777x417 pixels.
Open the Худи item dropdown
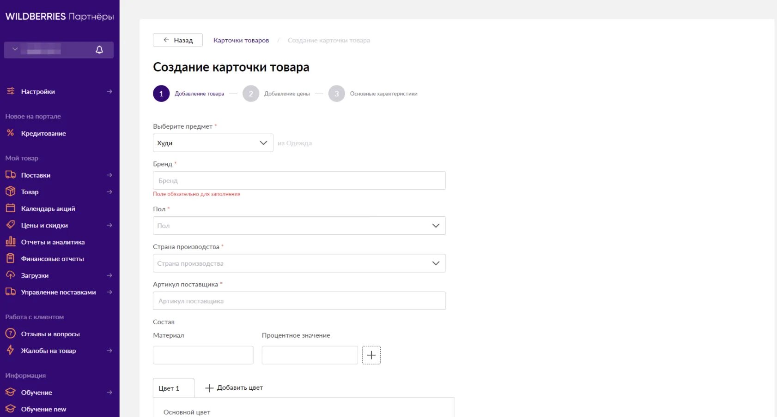point(213,143)
